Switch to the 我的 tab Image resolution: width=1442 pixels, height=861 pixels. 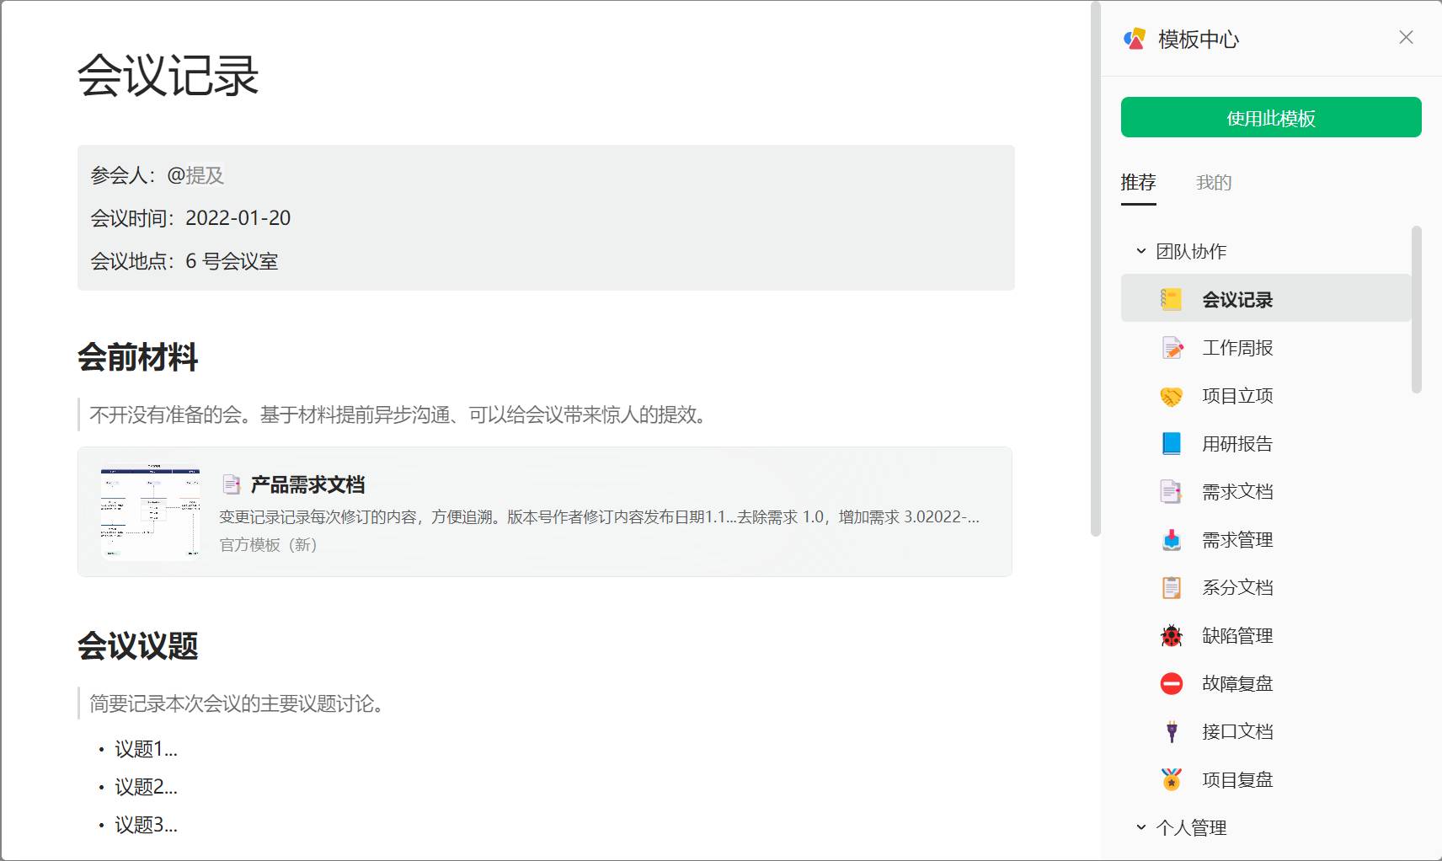pos(1214,183)
